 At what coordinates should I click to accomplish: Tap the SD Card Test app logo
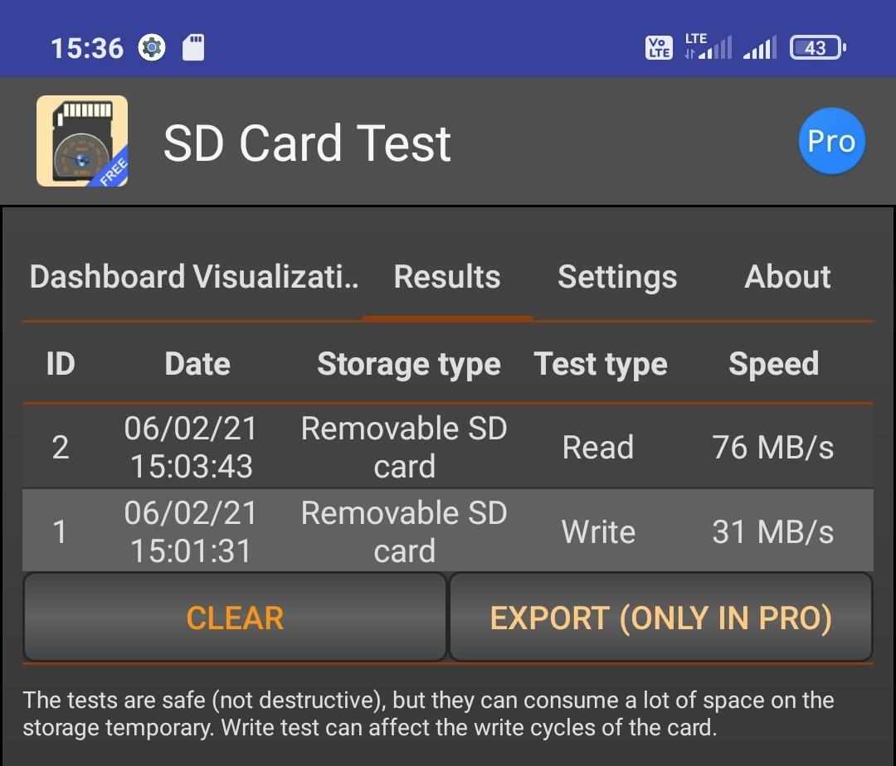tap(81, 141)
